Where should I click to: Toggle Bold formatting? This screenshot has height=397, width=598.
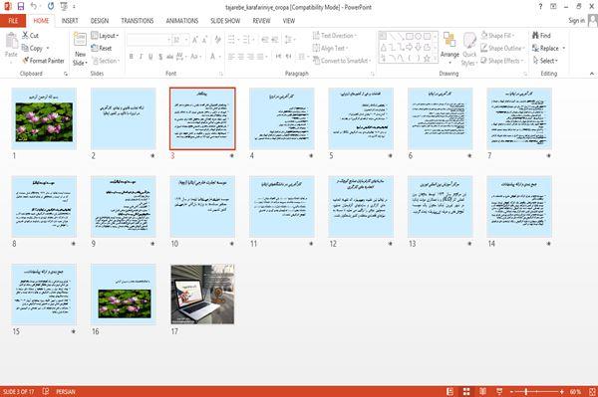(x=132, y=57)
